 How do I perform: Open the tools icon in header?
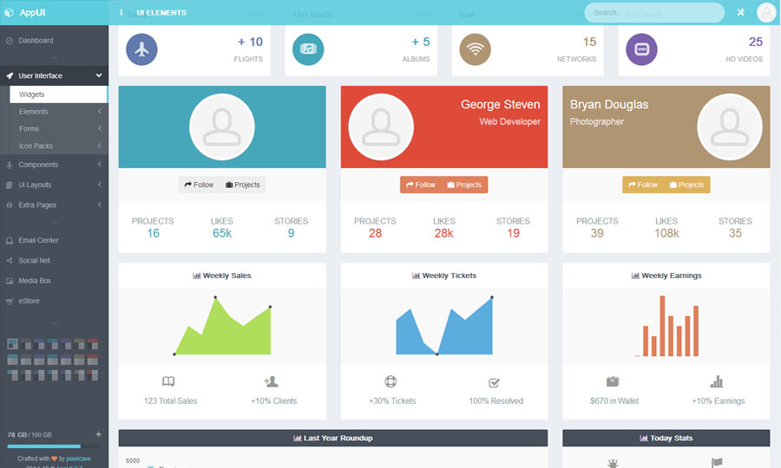pos(740,12)
